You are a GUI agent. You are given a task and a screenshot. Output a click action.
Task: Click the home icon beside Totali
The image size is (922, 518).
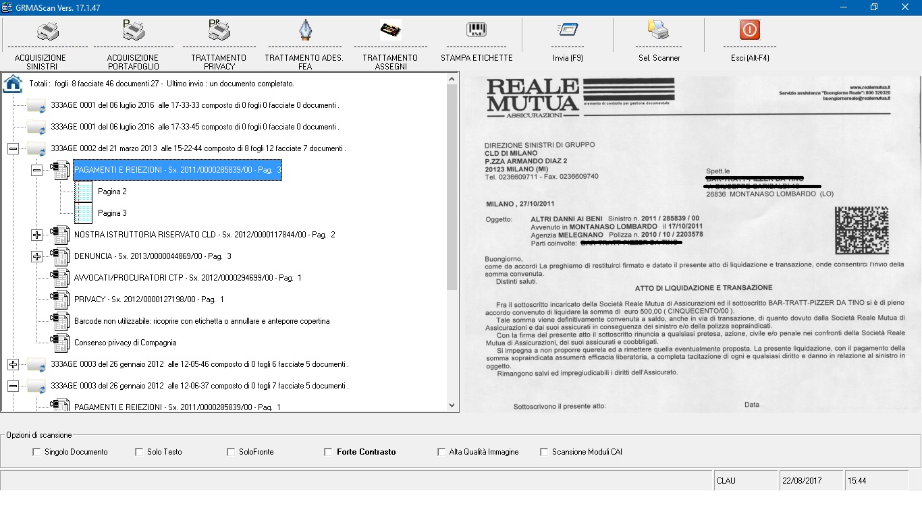pyautogui.click(x=13, y=84)
